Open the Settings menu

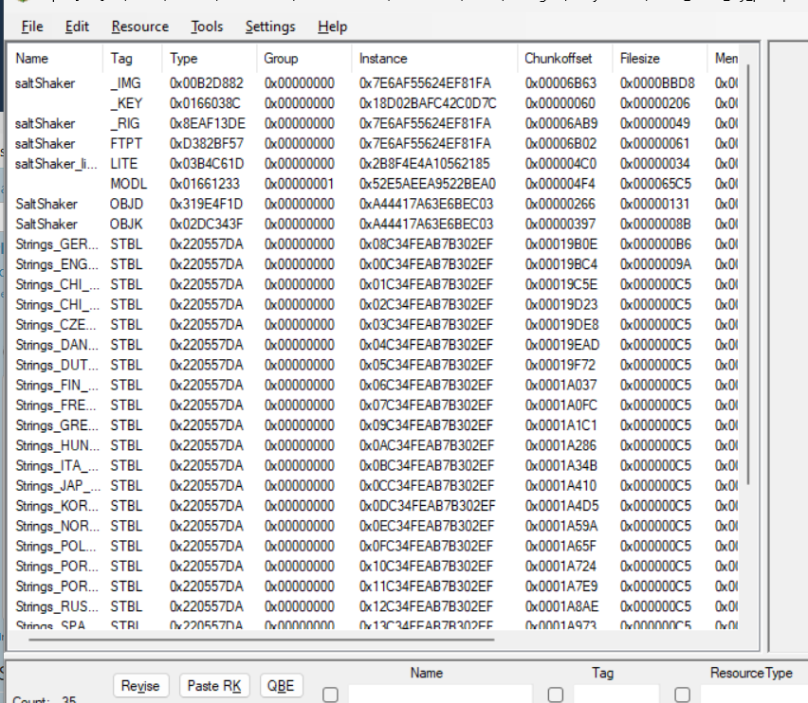click(269, 27)
